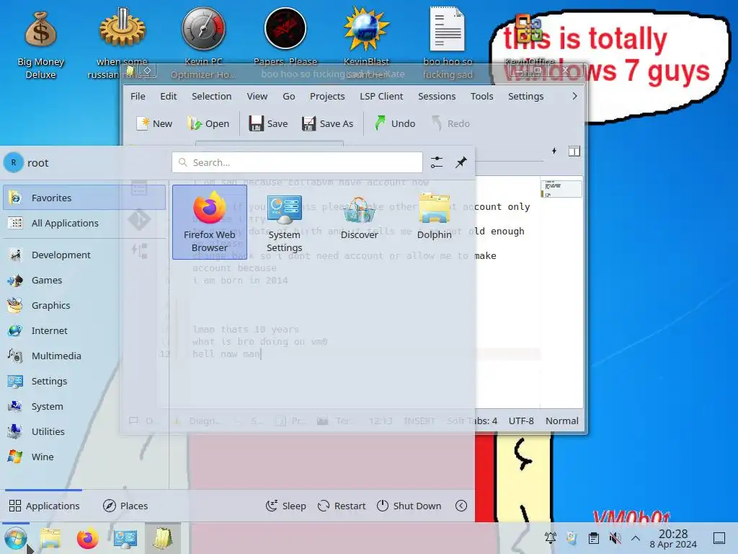
Task: Click the Shut Down button
Action: [x=409, y=506]
